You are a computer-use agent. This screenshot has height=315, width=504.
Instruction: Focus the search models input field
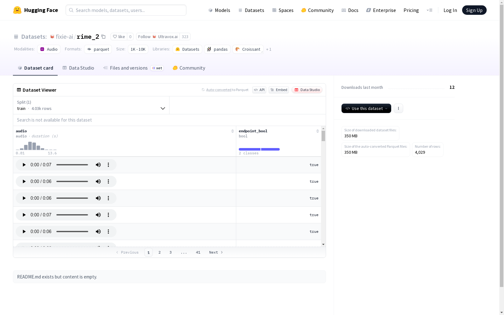pos(126,10)
